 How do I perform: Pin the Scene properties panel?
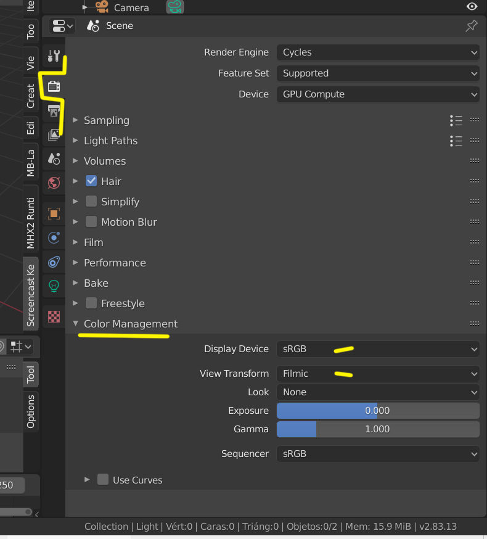click(x=471, y=26)
